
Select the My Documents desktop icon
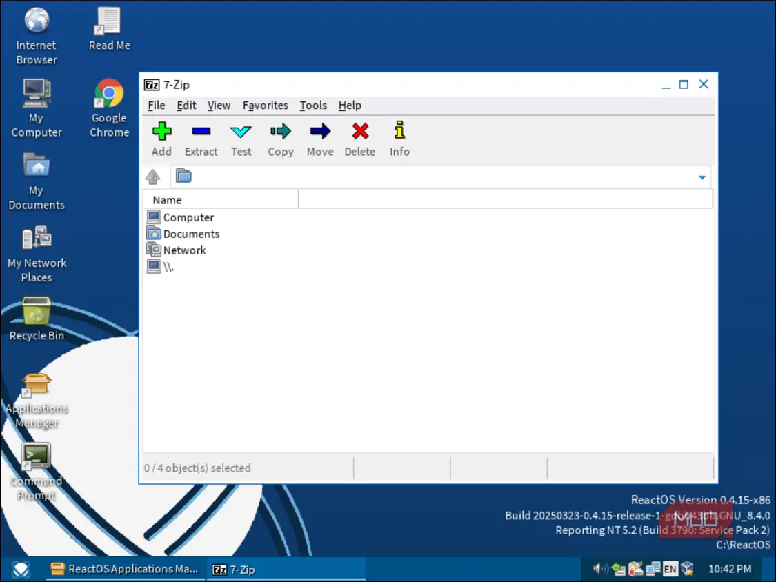pos(36,181)
